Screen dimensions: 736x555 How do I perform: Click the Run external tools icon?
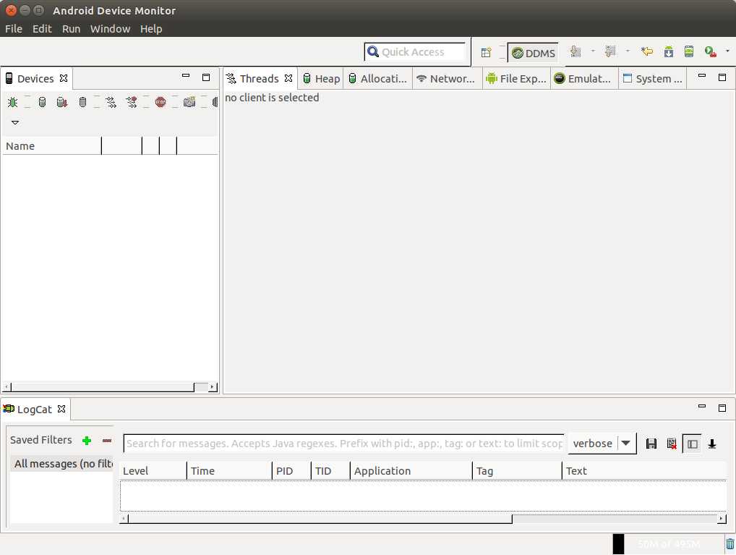click(x=710, y=51)
